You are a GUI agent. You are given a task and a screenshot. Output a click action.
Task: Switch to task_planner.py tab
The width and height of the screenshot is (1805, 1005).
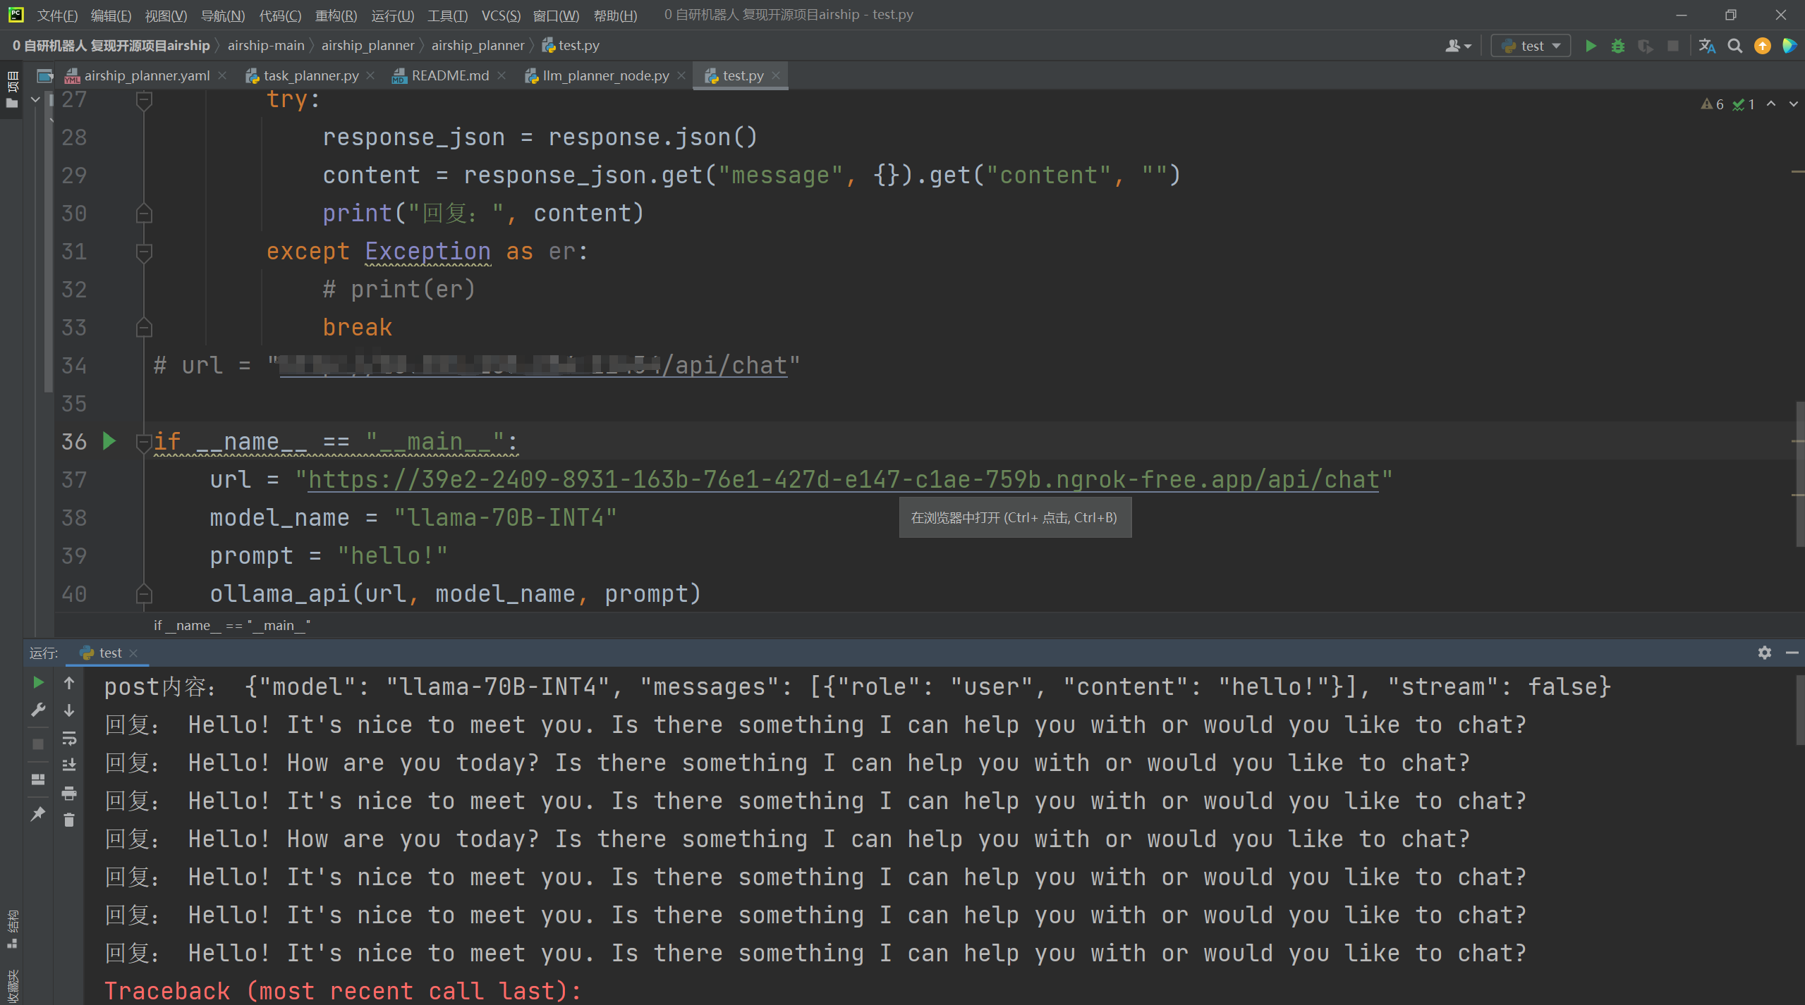(311, 75)
